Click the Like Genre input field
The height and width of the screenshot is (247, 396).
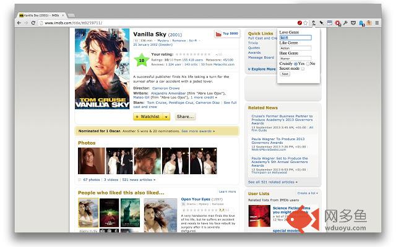pyautogui.click(x=296, y=48)
